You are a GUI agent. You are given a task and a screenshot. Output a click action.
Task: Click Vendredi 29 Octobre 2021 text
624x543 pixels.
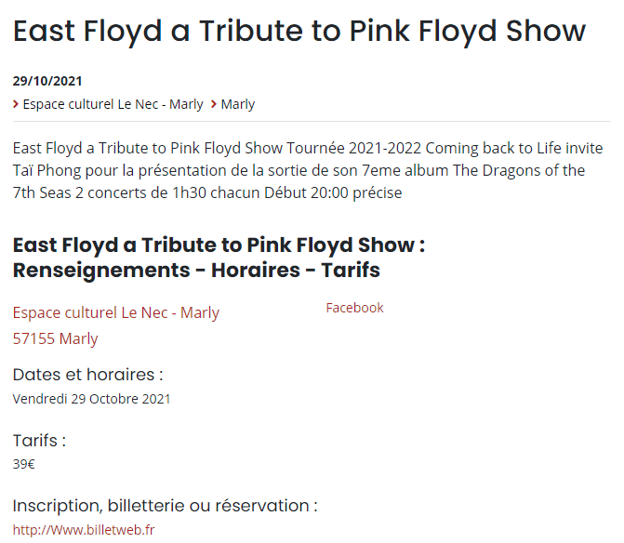(91, 399)
